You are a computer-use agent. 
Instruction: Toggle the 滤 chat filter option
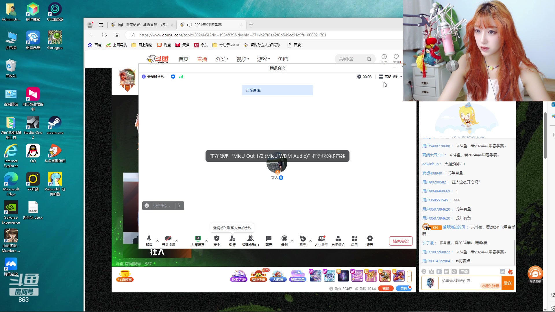pos(503,272)
